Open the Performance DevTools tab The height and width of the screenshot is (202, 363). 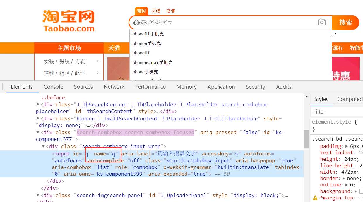click(150, 87)
